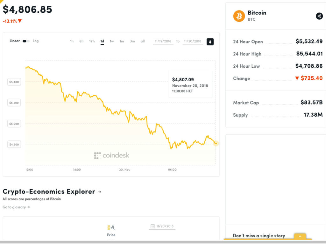Expand the yellow chevron-up panel
The image size is (326, 244).
[300, 236]
